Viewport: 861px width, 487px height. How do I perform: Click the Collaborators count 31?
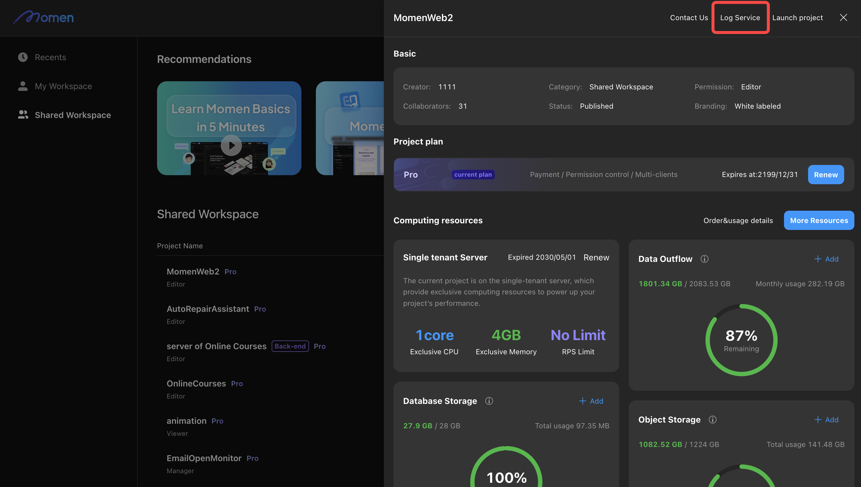463,106
